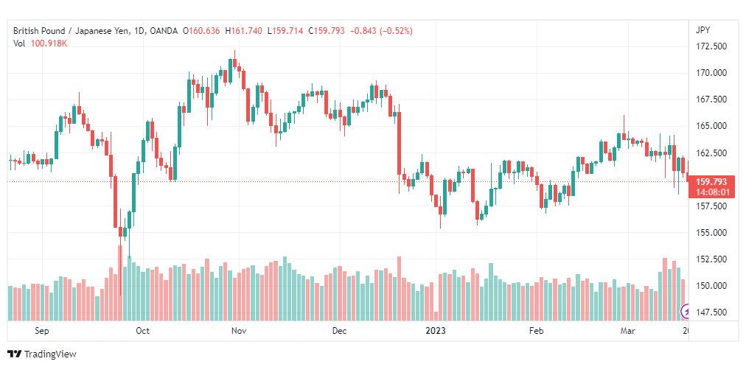Click the 172.500 price axis label
The width and height of the screenshot is (746, 367).
711,46
